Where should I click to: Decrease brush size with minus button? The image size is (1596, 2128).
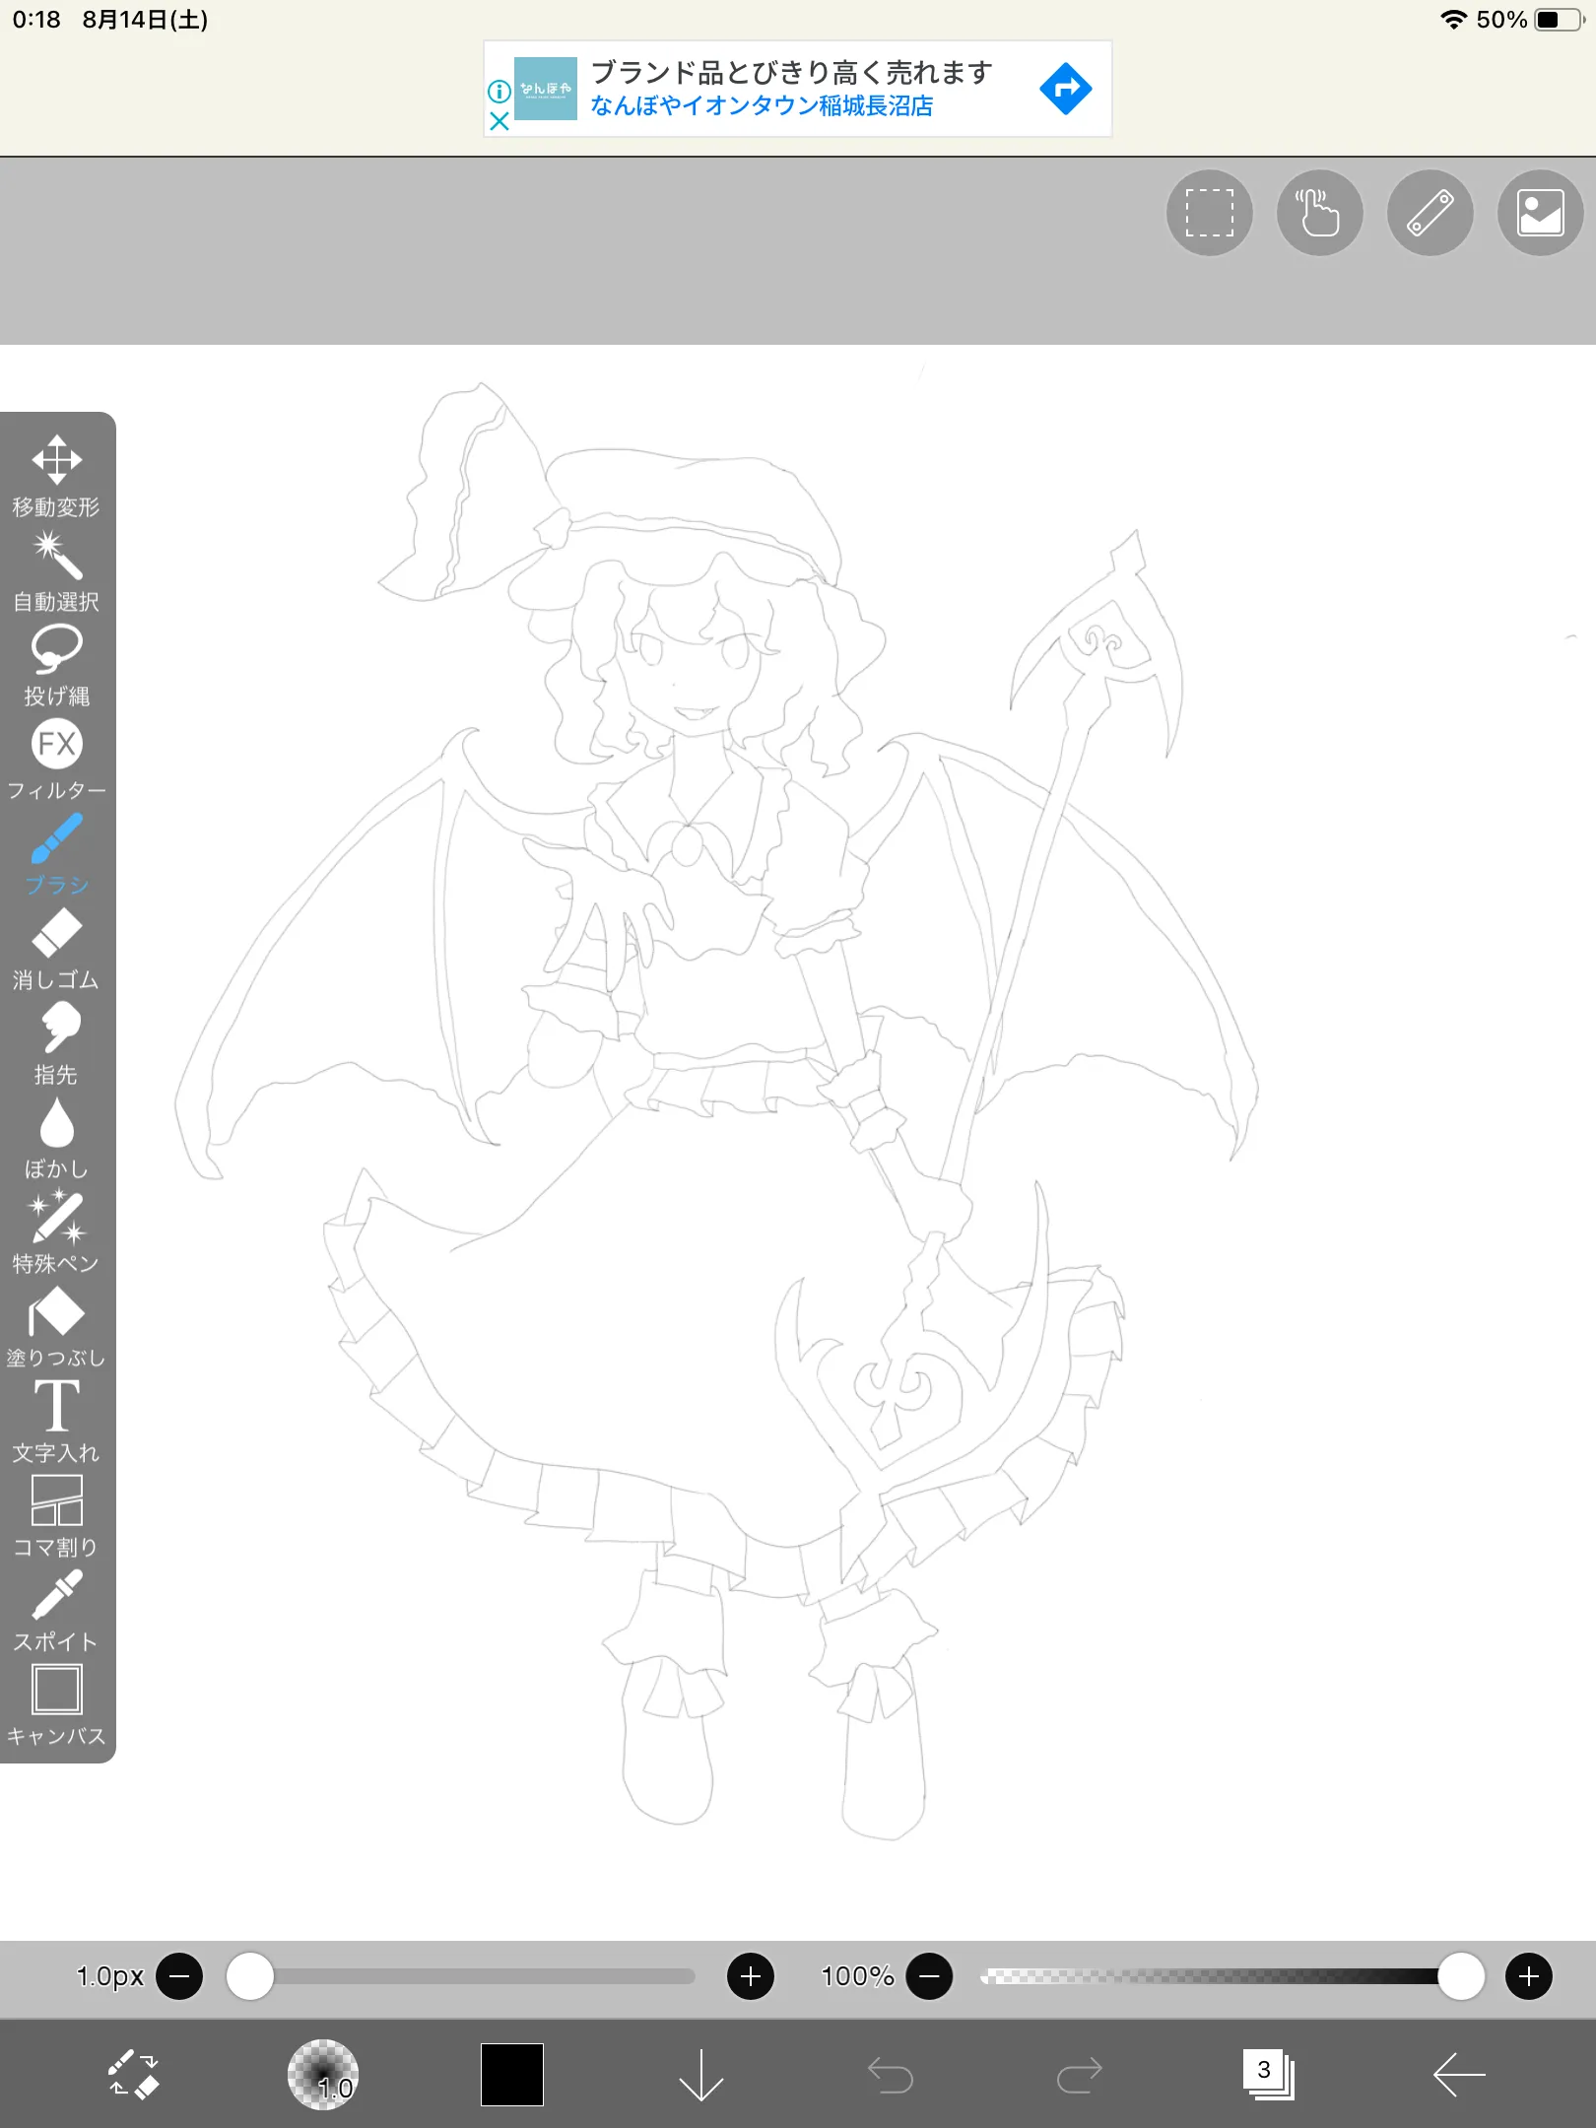click(179, 1976)
